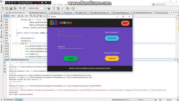Open the File menu

point(2,4)
